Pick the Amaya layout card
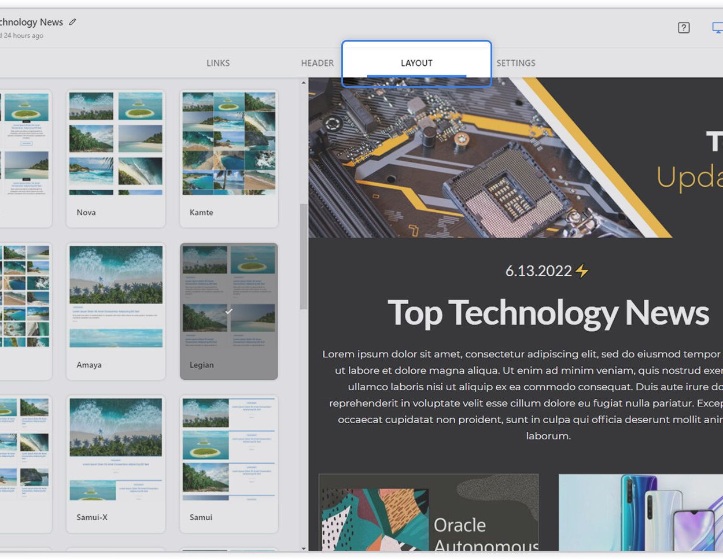The image size is (723, 559). pyautogui.click(x=116, y=311)
